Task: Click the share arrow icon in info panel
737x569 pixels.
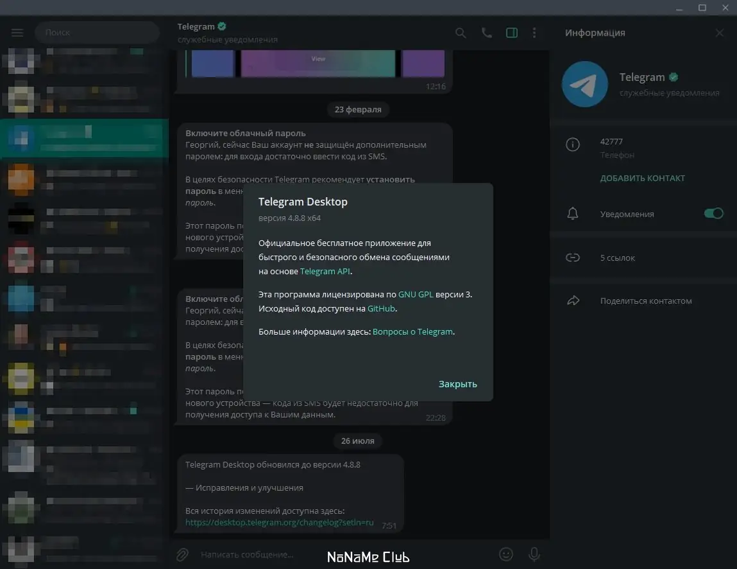Action: pos(573,301)
